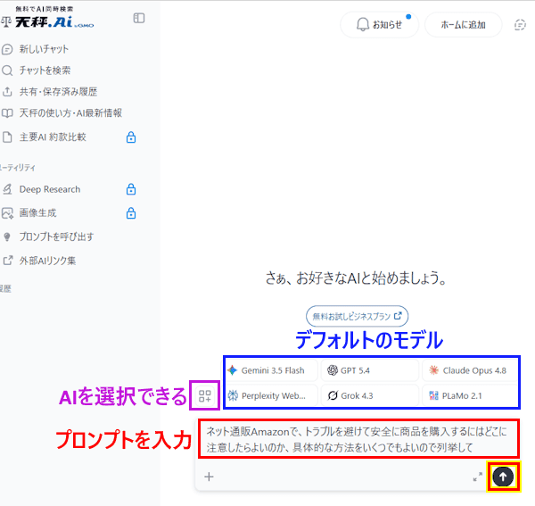Screen dimensions: 535x506
Task: Click the magnifier search icon in sidebar
Action: 7,71
